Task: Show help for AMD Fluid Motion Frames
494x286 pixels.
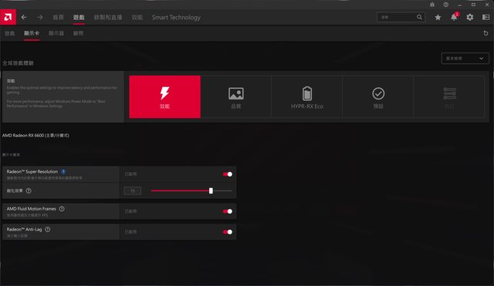Action: tap(62, 209)
